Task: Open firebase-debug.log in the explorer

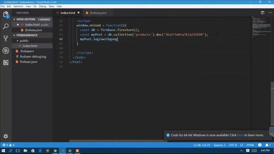Action: pyautogui.click(x=33, y=56)
